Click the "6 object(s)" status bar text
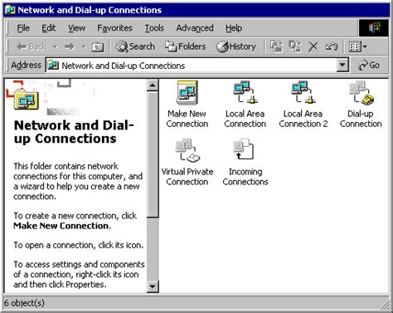This screenshot has height=313, width=393. click(24, 303)
